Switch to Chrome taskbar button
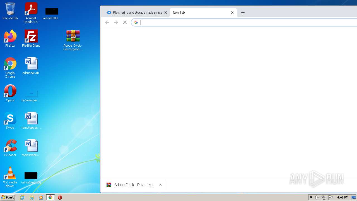 click(x=50, y=197)
